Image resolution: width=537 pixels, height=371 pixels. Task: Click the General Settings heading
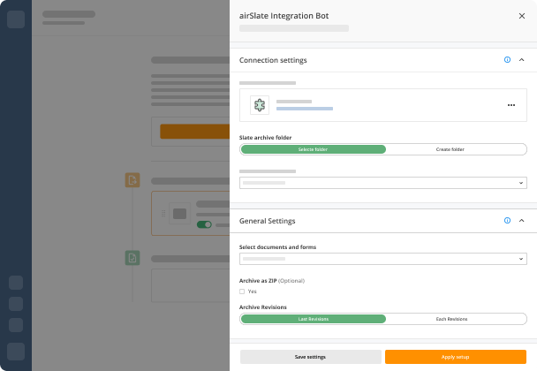tap(267, 221)
